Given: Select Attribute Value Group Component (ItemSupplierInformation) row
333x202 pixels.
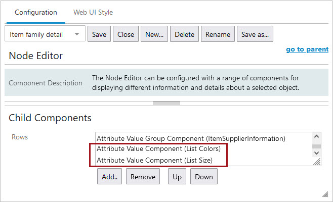Looking at the screenshot, I should pyautogui.click(x=191, y=138).
